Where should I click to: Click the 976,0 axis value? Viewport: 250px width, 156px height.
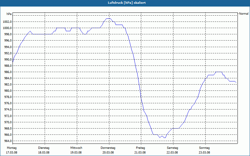pos(8,103)
